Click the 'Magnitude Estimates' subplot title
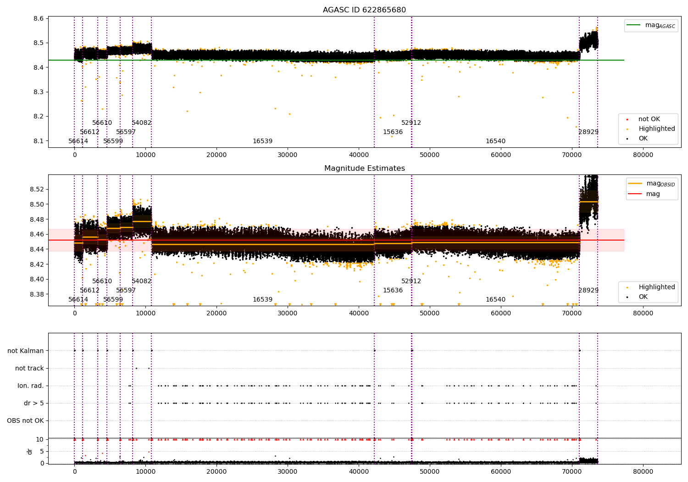This screenshot has height=482, width=688. tap(364, 168)
